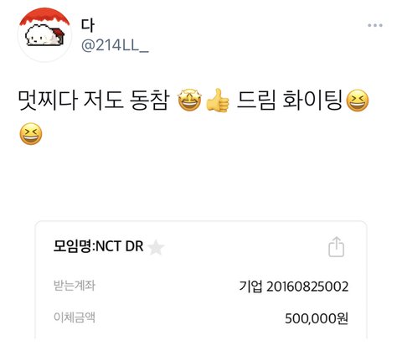Click the 이체금액 label

tap(75, 317)
